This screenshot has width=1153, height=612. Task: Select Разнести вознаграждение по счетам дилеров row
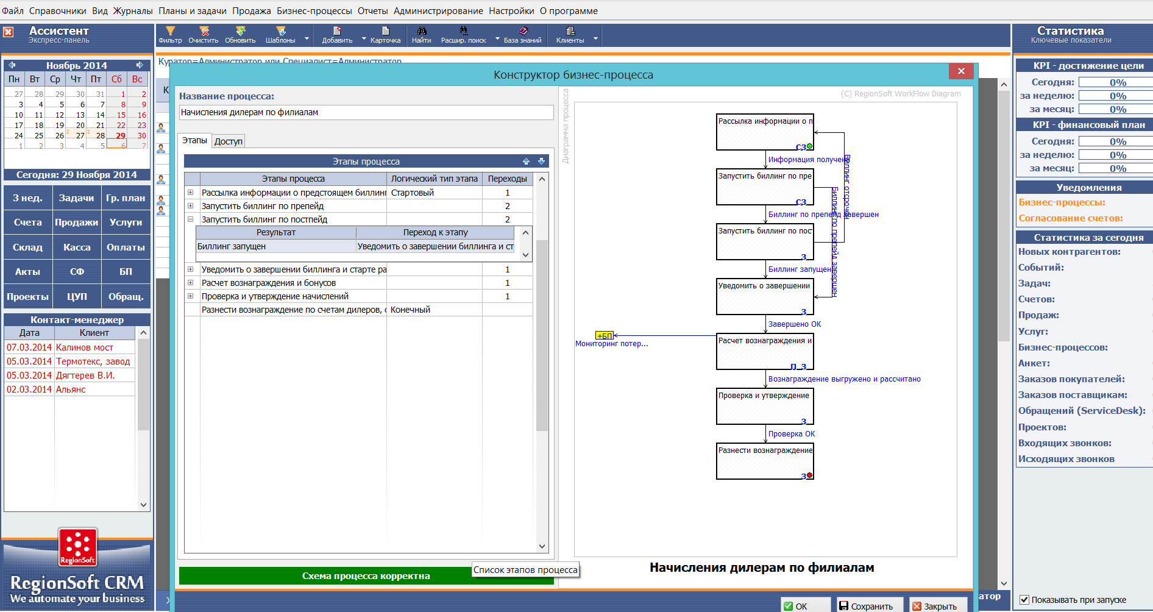pos(358,310)
